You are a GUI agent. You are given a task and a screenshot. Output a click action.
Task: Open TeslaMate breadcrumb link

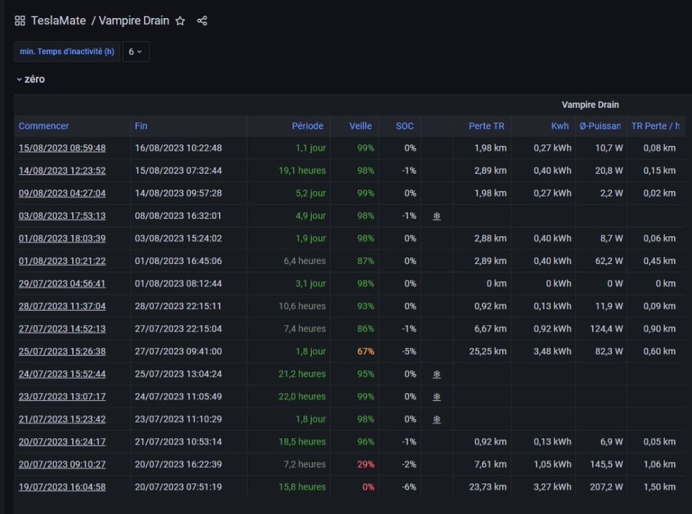(58, 21)
